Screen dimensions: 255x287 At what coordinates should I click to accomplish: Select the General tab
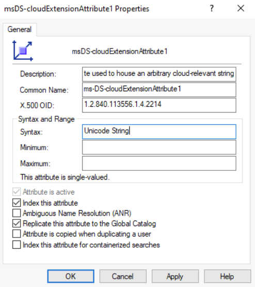pyautogui.click(x=20, y=29)
